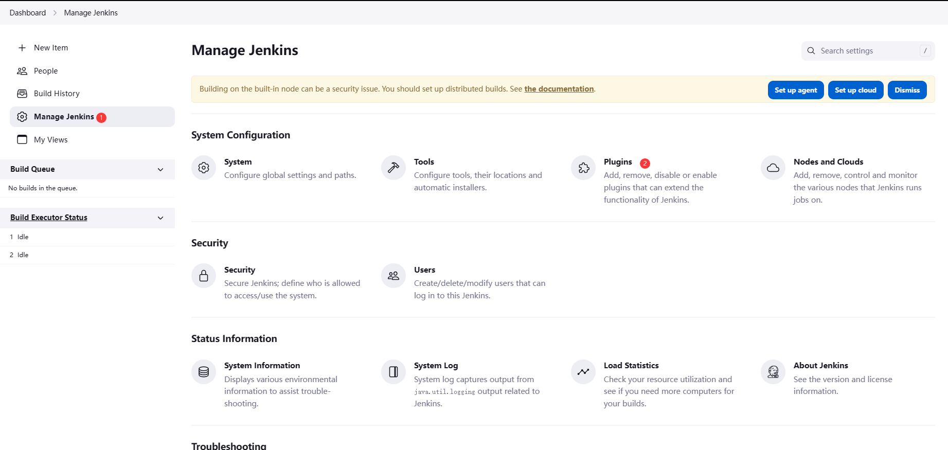Viewport: 948px width, 450px height.
Task: Click the Users people icon
Action: [x=393, y=276]
